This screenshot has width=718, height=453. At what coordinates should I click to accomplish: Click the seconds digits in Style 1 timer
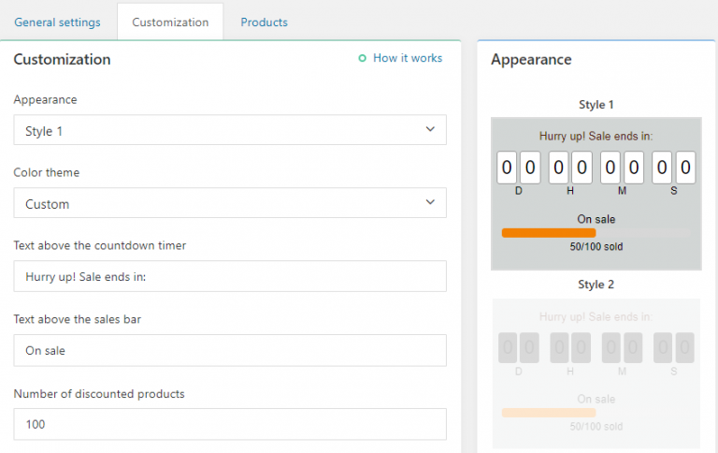tap(674, 168)
